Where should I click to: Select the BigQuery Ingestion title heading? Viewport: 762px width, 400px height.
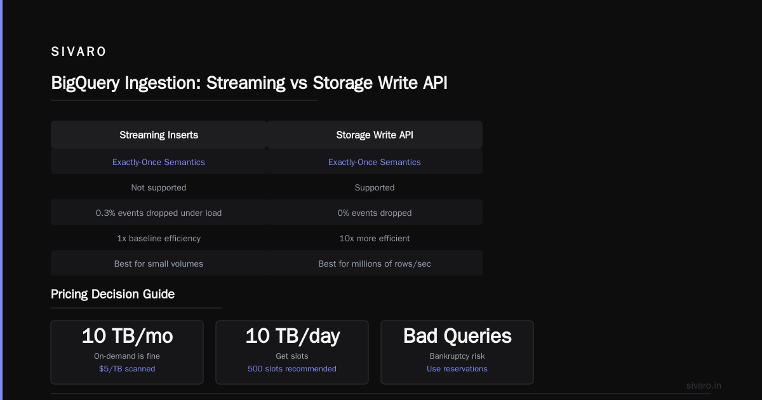[249, 83]
